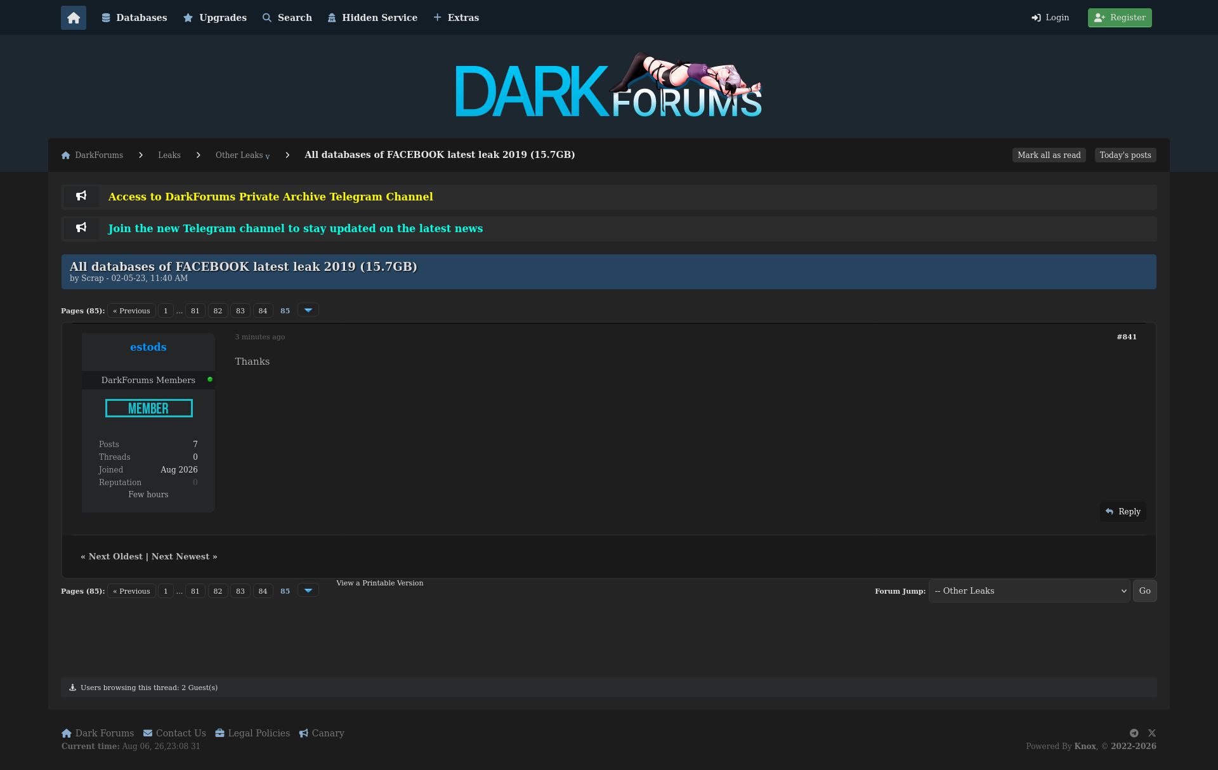Click the reputation value 0 for estods
This screenshot has height=770, width=1218.
[195, 483]
